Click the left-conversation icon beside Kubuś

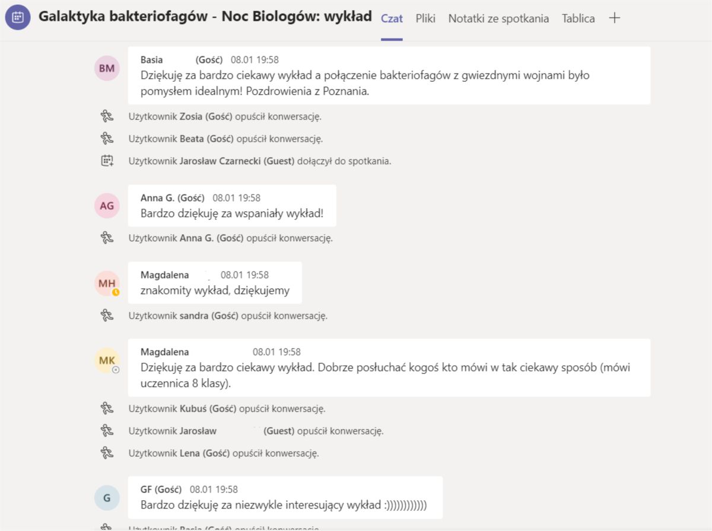coord(107,408)
